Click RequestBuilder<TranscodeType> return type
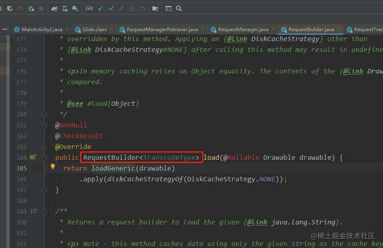 [141, 157]
